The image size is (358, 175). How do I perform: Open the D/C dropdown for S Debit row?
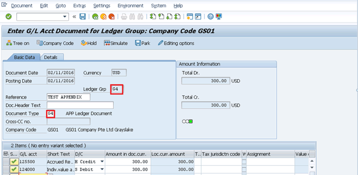click(102, 169)
